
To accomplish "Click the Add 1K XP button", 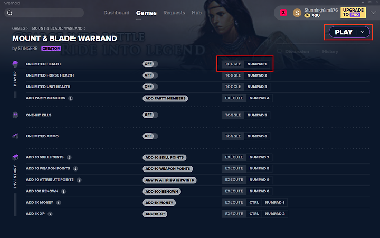I will pyautogui.click(x=155, y=214).
